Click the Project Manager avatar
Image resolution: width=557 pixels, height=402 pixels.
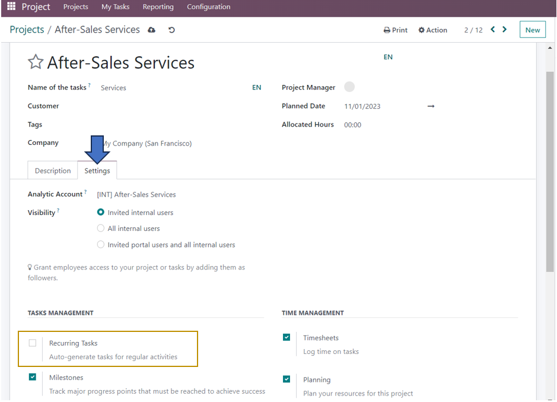[349, 87]
